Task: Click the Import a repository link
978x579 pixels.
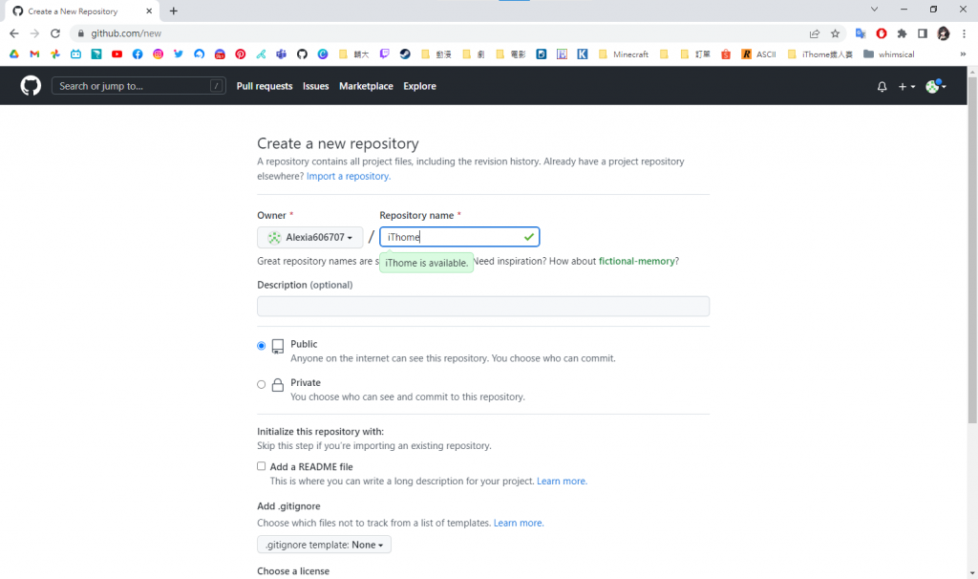Action: [x=348, y=176]
